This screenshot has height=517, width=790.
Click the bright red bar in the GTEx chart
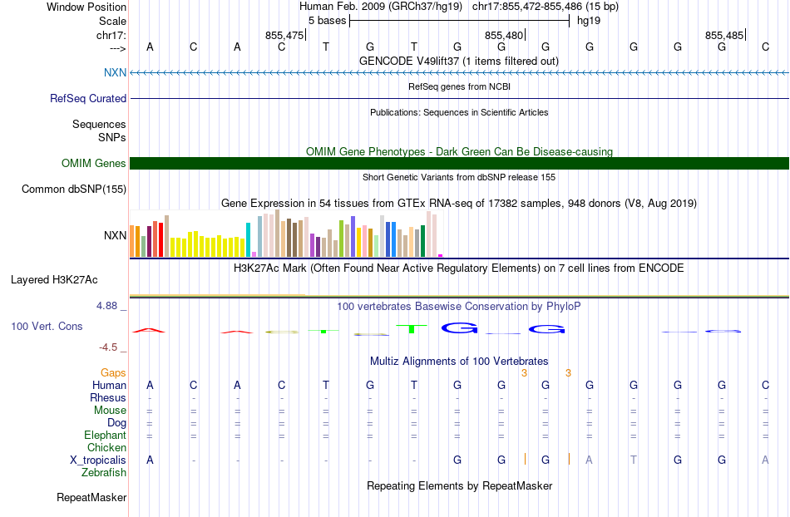click(x=160, y=239)
